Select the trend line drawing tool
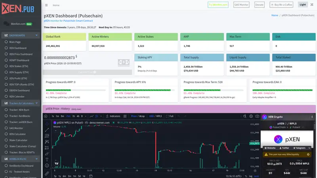The image size is (317, 178). (x=47, y=130)
